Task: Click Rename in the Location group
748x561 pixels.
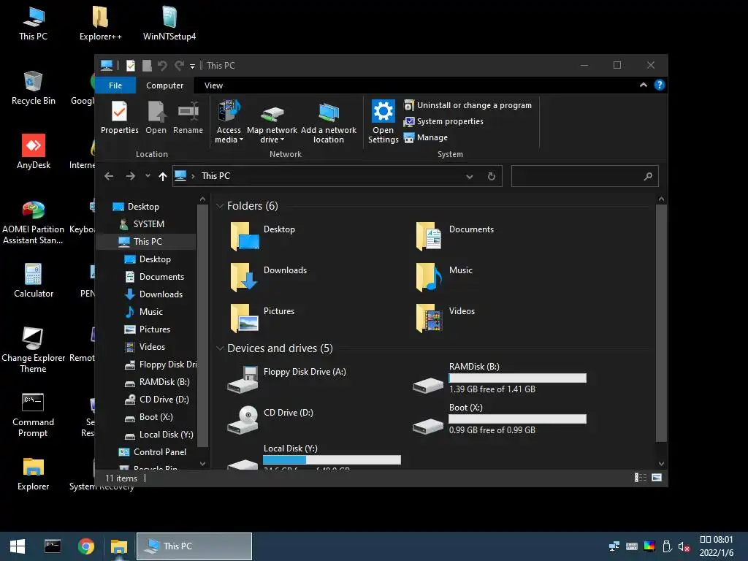Action: click(188, 118)
